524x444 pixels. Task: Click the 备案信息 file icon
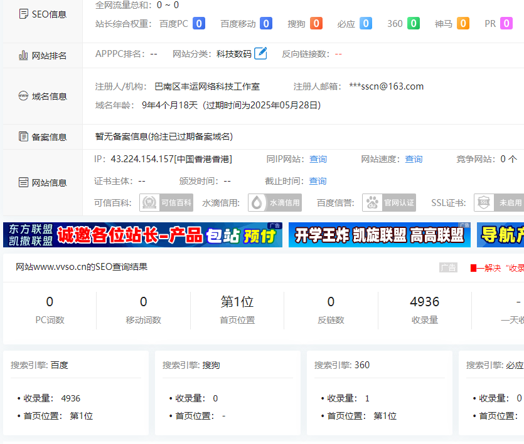point(23,137)
